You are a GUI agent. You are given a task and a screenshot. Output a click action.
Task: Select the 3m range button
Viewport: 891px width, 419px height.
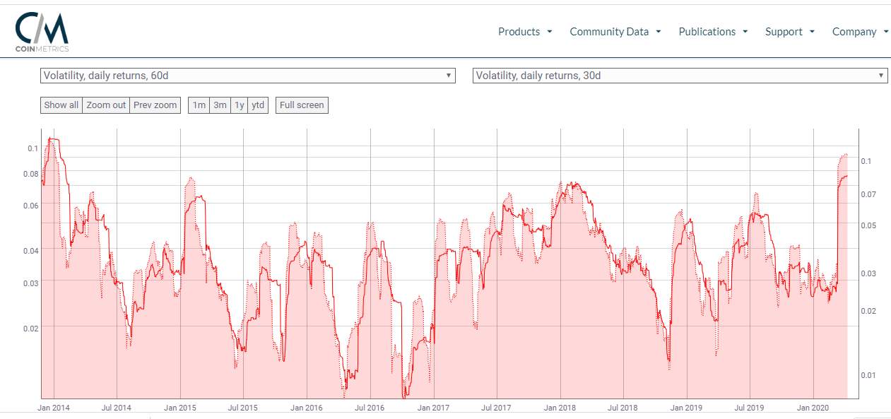point(220,105)
